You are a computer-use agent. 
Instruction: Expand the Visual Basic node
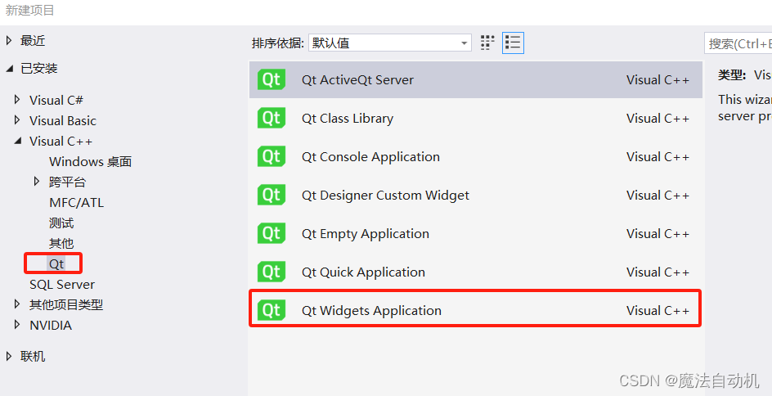[17, 120]
